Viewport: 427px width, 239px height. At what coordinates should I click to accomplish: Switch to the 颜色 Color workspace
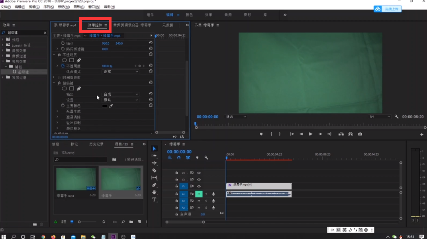[189, 15]
